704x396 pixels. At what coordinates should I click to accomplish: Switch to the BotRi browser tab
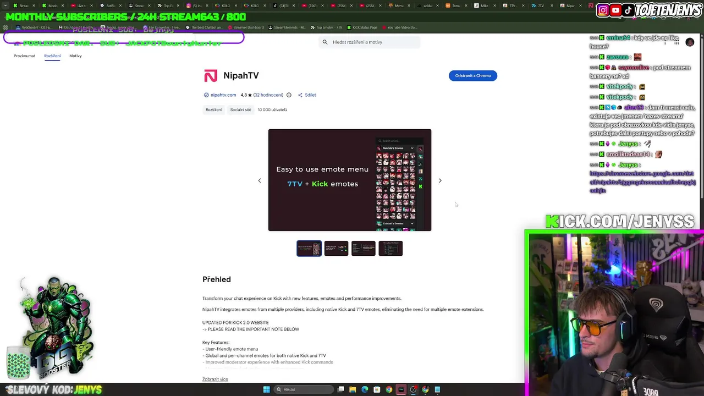coord(111,5)
